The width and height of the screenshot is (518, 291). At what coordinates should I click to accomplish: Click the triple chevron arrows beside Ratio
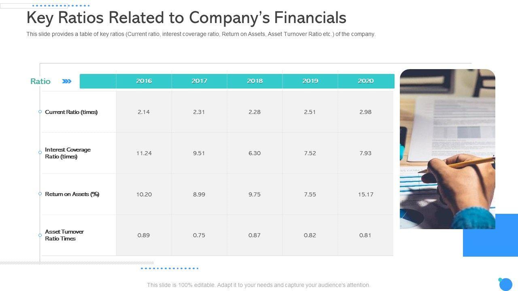pyautogui.click(x=67, y=81)
